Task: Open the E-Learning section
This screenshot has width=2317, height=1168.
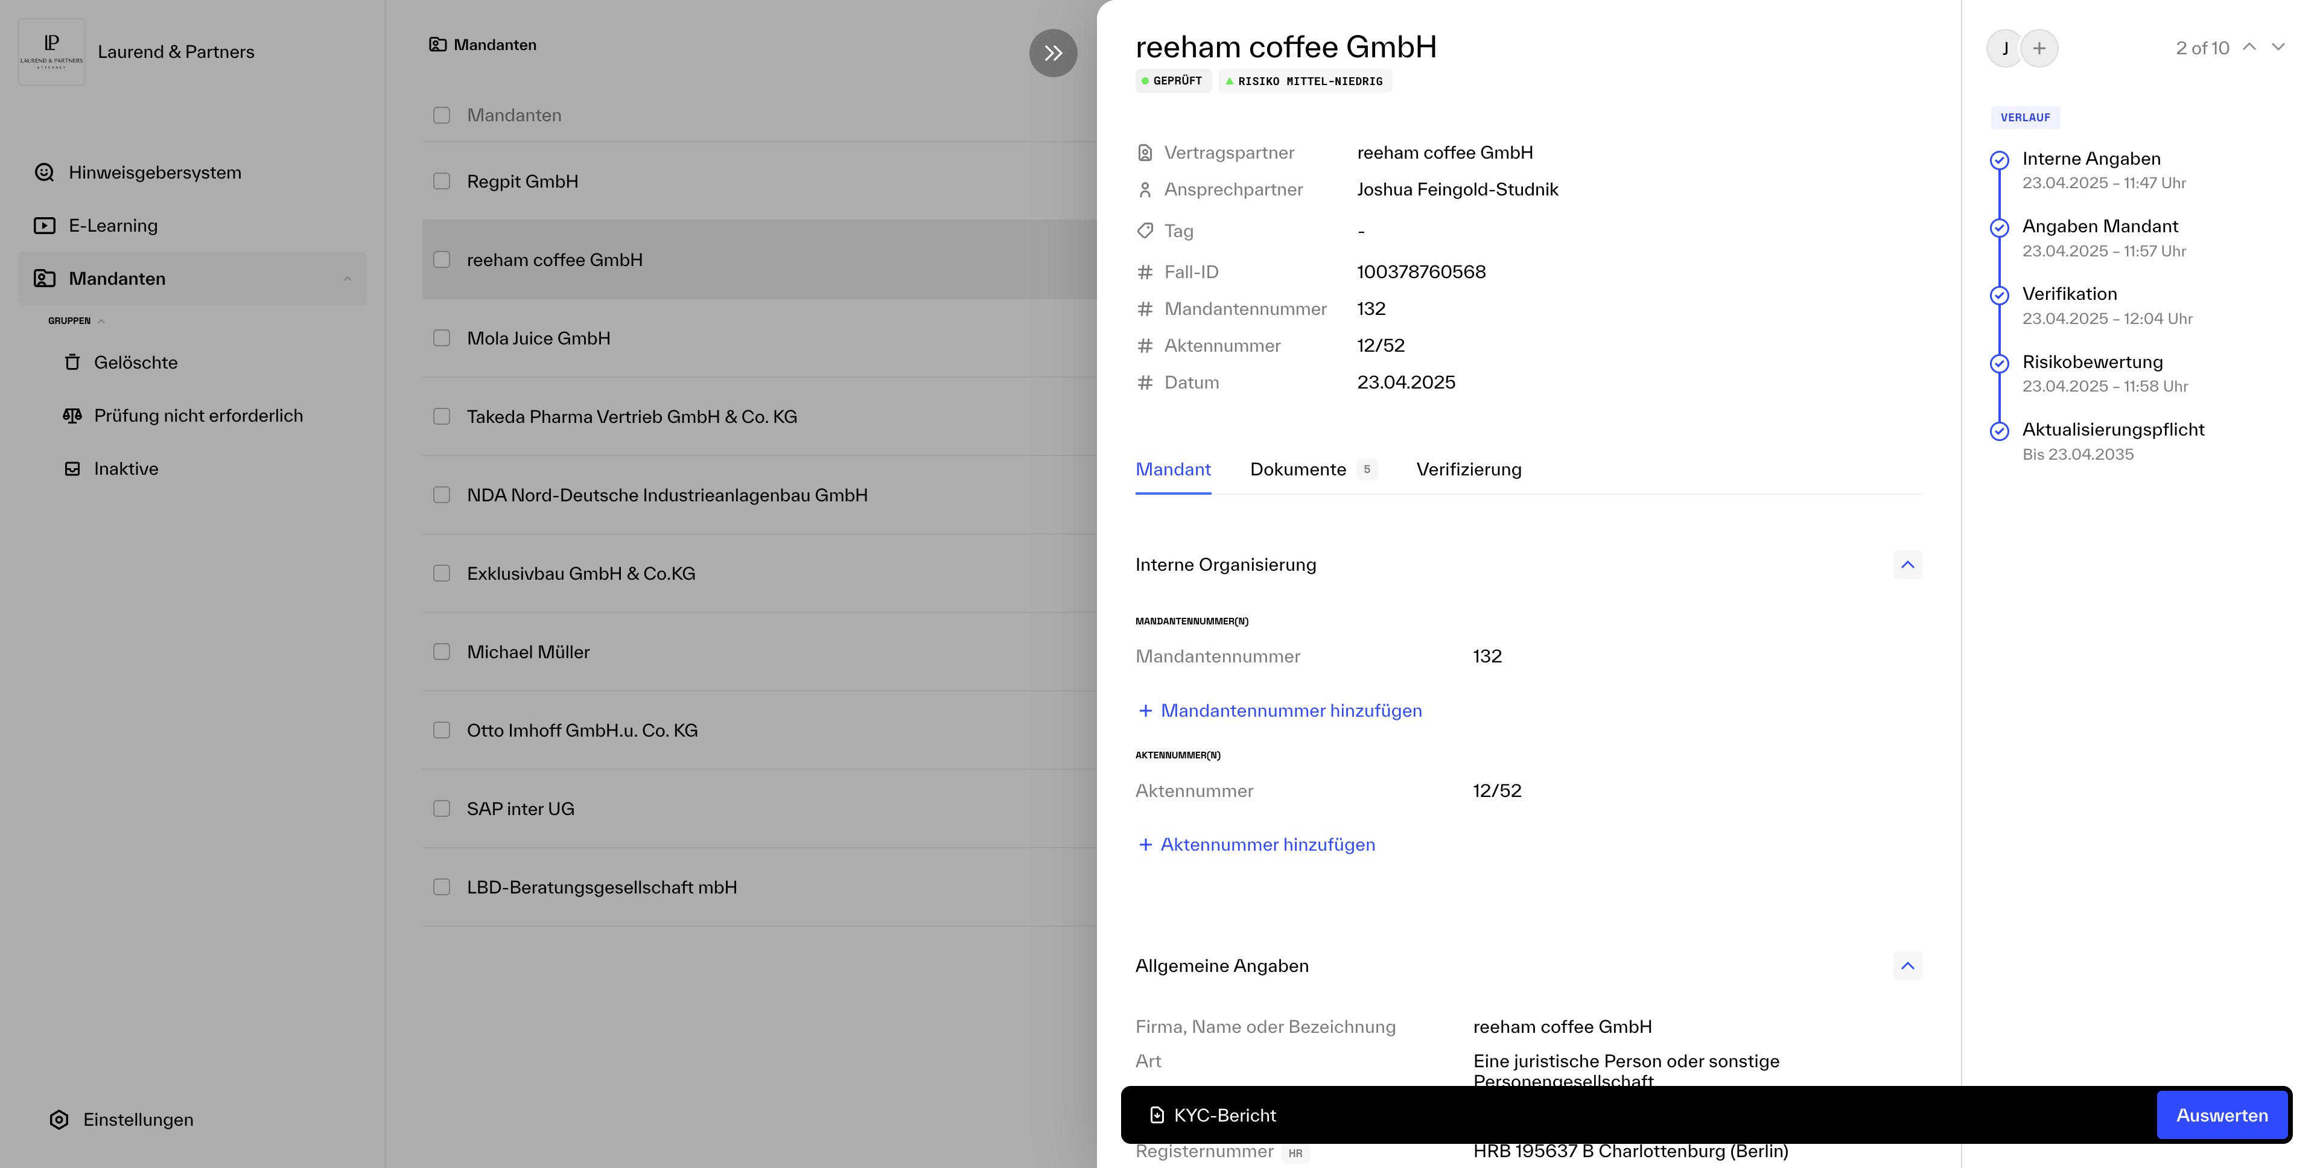Action: (113, 225)
